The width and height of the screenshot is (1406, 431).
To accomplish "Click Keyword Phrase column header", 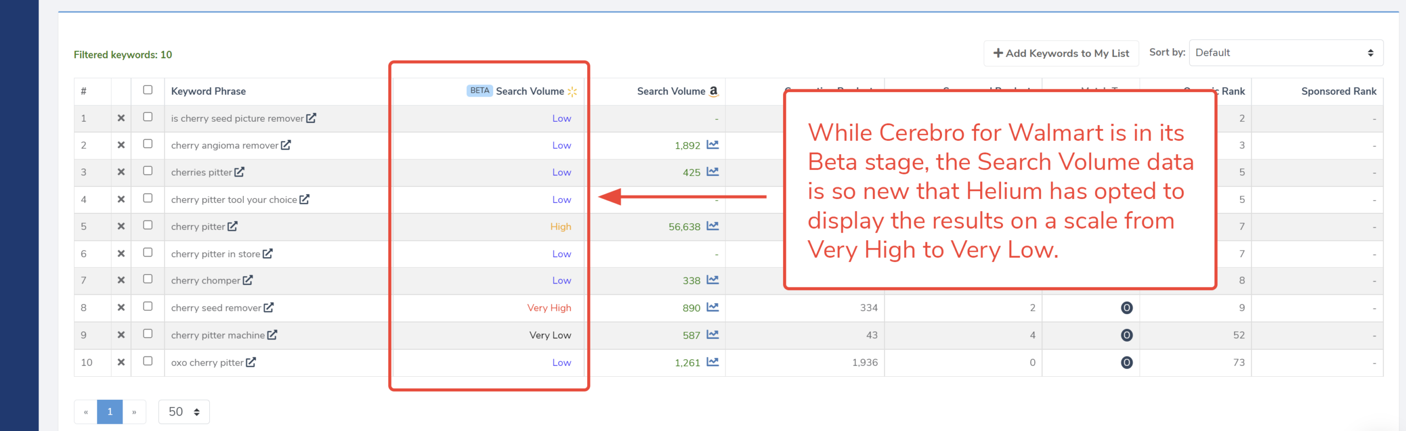I will [208, 92].
